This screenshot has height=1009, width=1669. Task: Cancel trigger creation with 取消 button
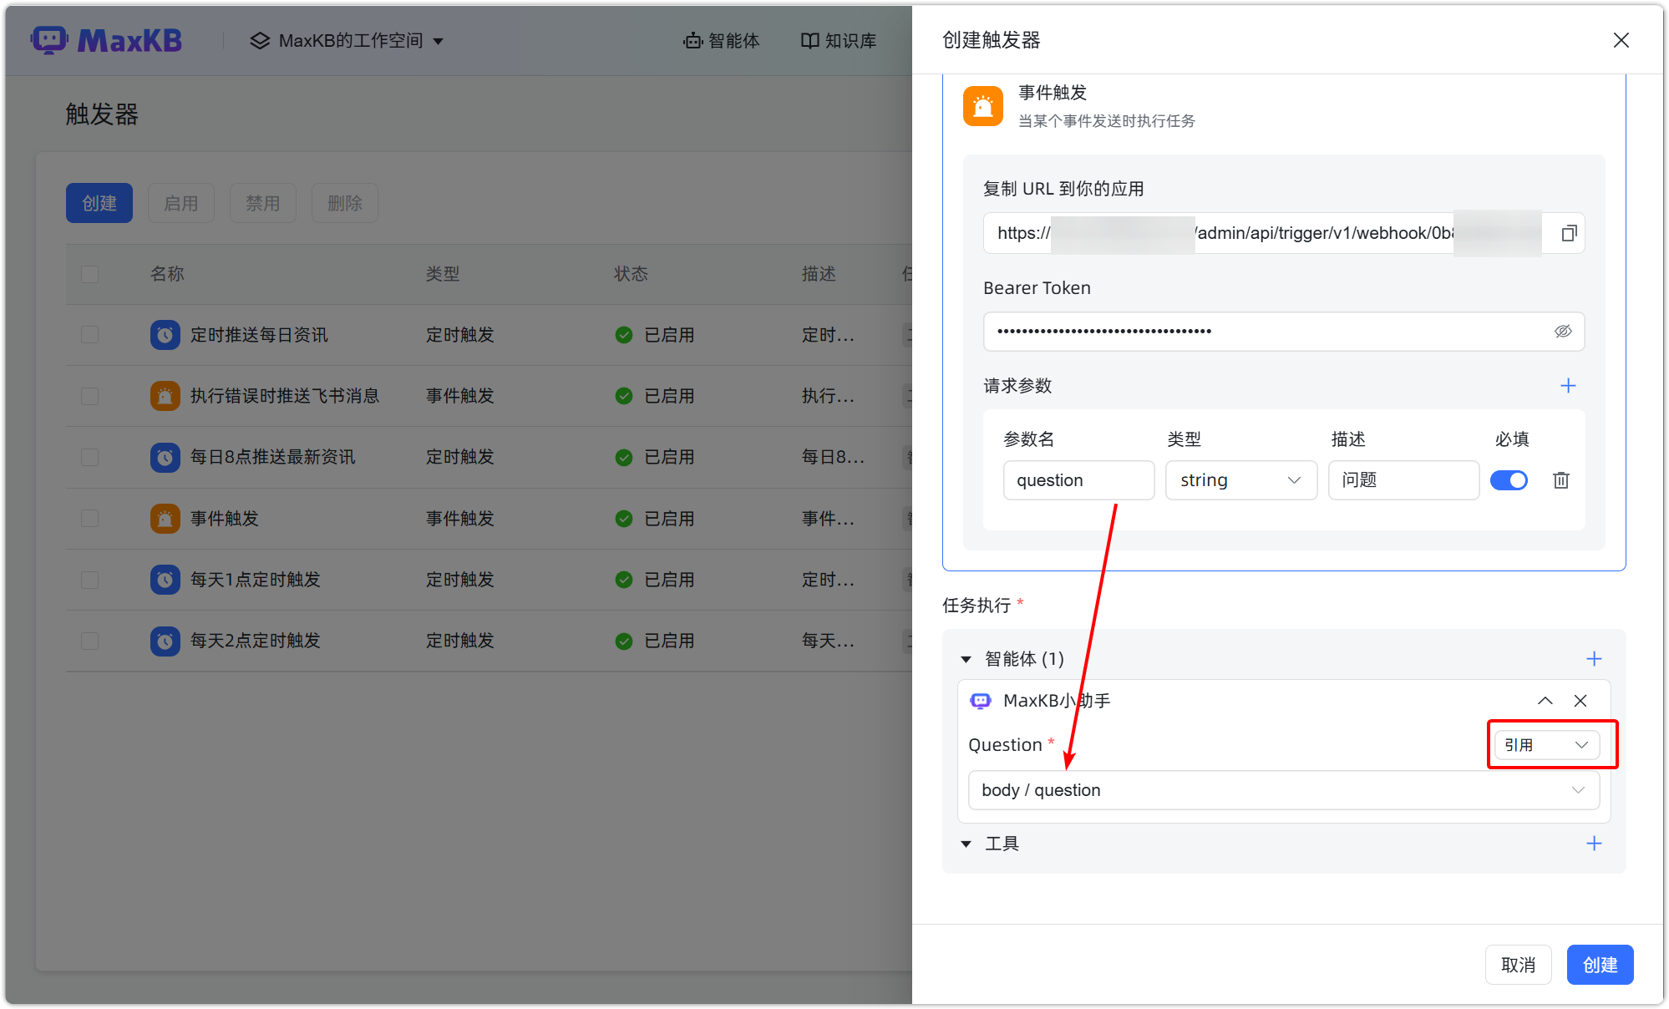click(x=1518, y=964)
